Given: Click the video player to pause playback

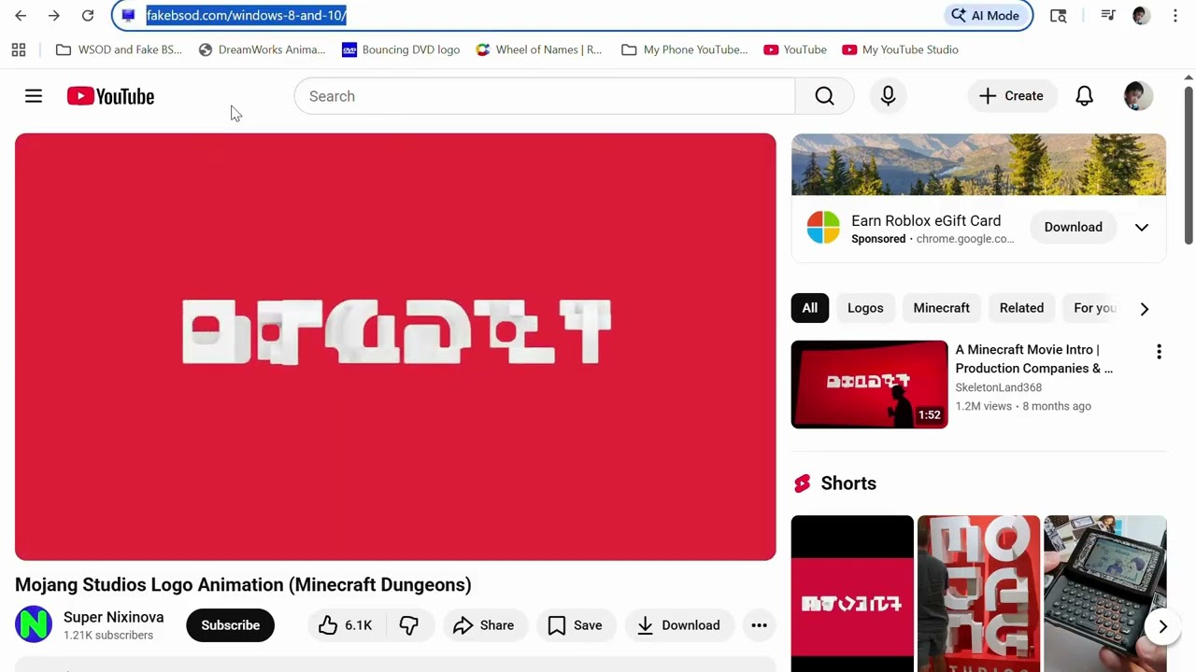Looking at the screenshot, I should [x=395, y=347].
